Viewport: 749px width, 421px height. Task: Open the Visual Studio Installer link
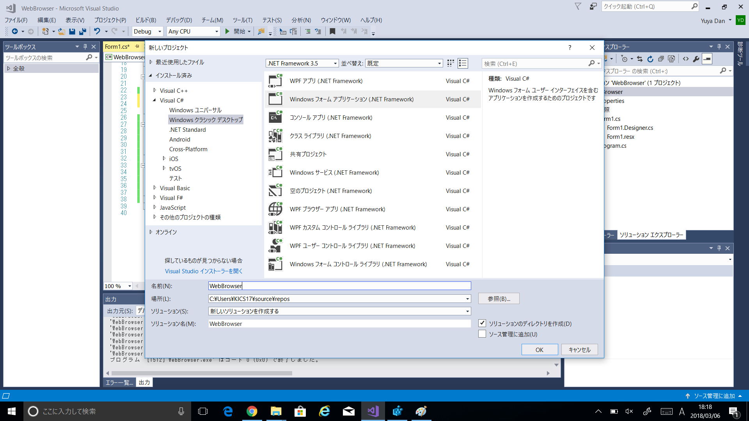[x=204, y=271]
